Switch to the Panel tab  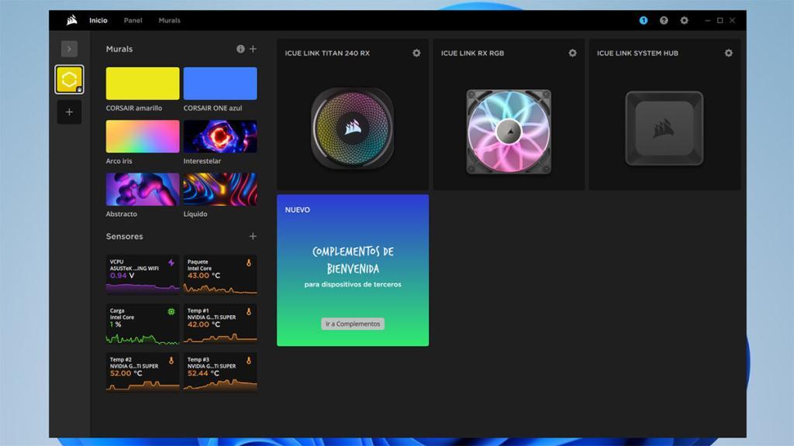(x=133, y=20)
